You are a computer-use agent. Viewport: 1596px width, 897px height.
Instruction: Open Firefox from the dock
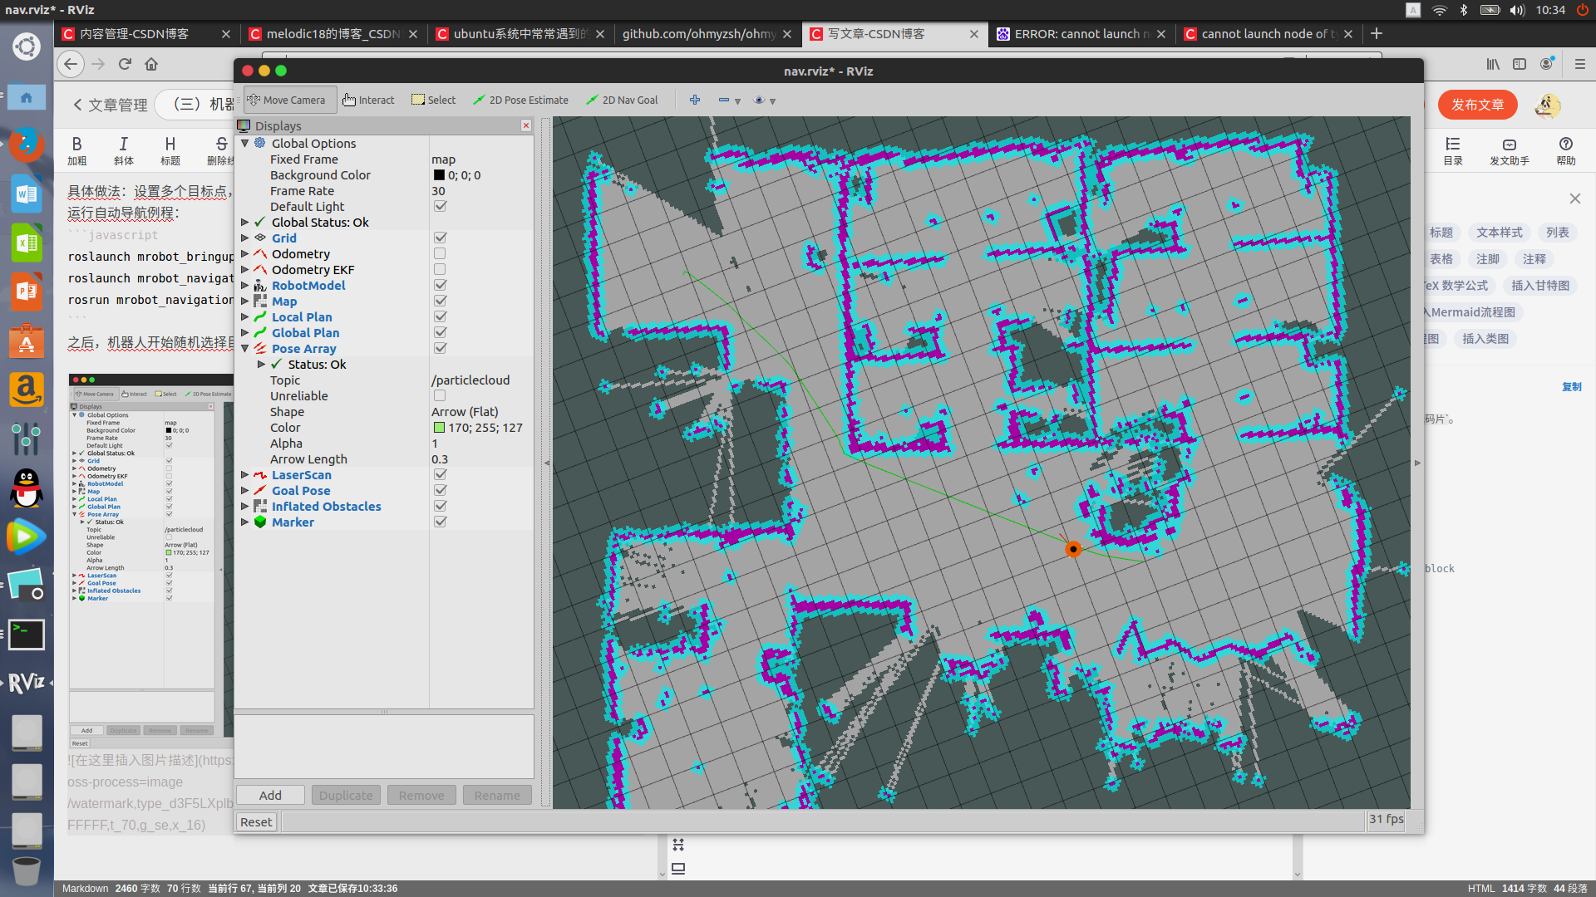point(27,145)
